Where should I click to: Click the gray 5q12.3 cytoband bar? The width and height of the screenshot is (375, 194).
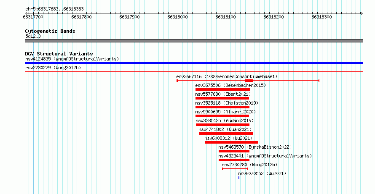tap(194, 41)
